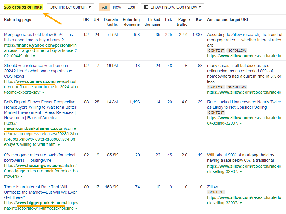Click the NOFOLLOW tag in the CBS News row
The height and width of the screenshot is (214, 286).
[x=236, y=86]
